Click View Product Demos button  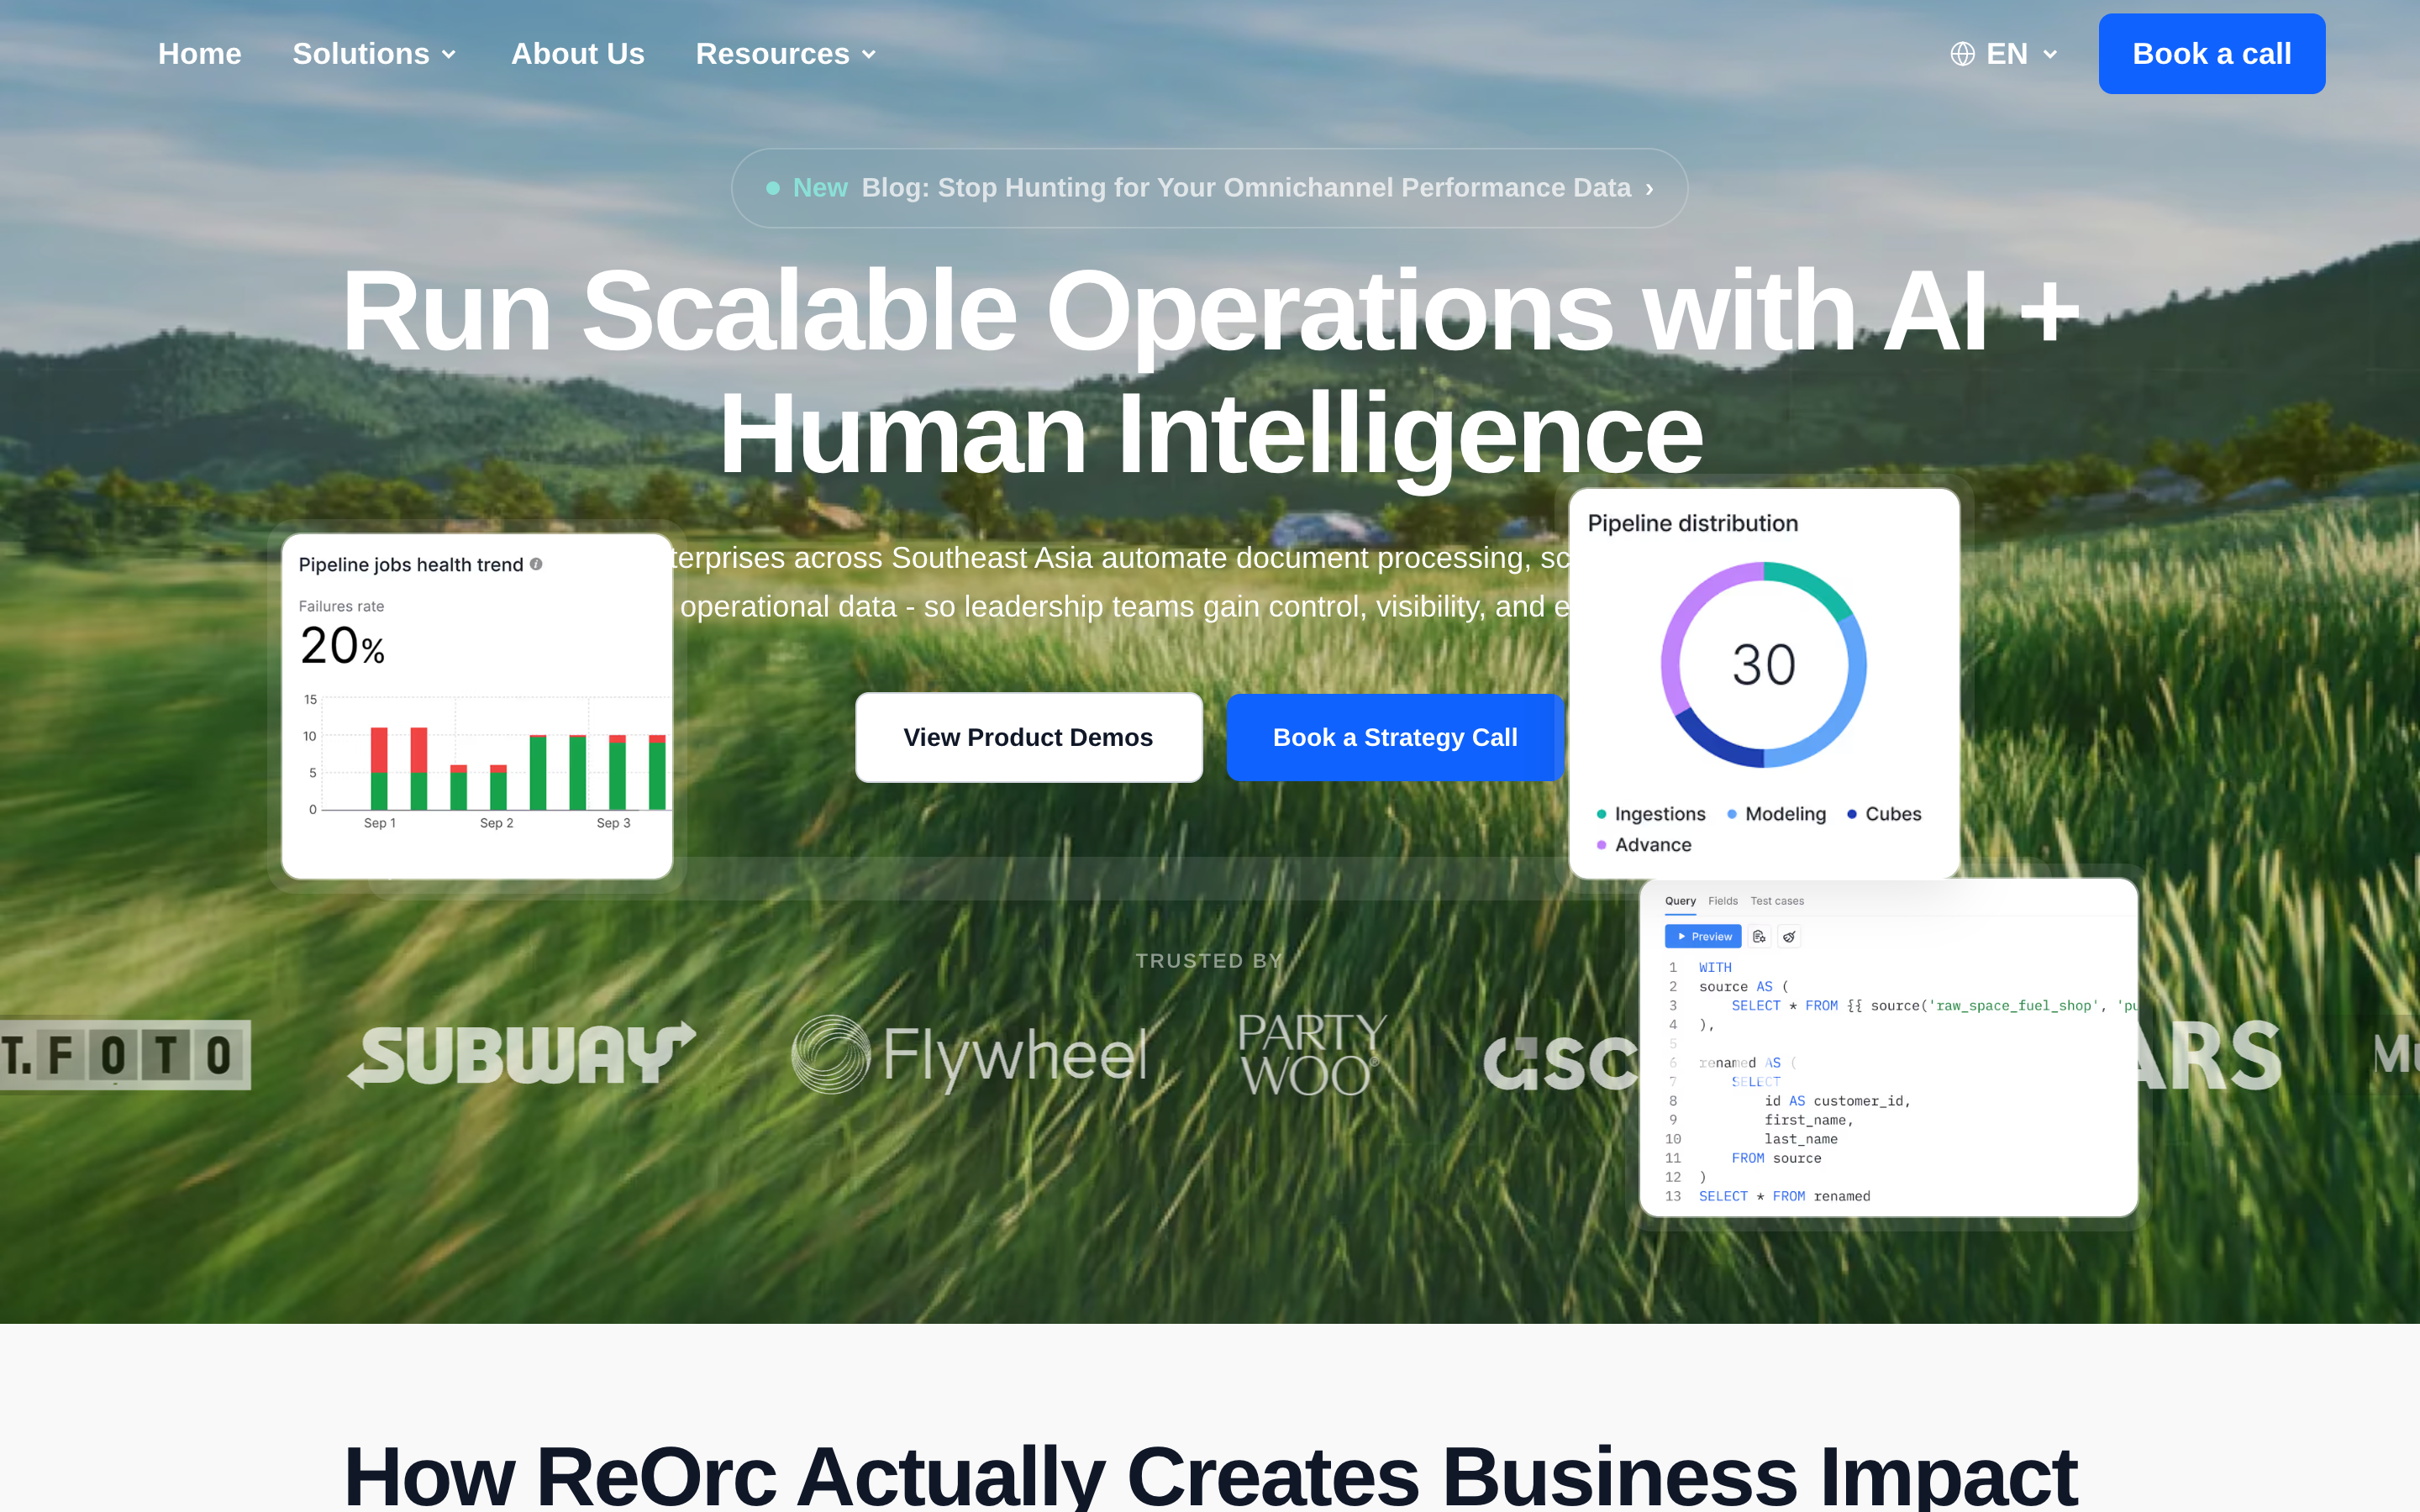[x=1029, y=737]
